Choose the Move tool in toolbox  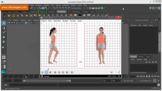point(4,37)
